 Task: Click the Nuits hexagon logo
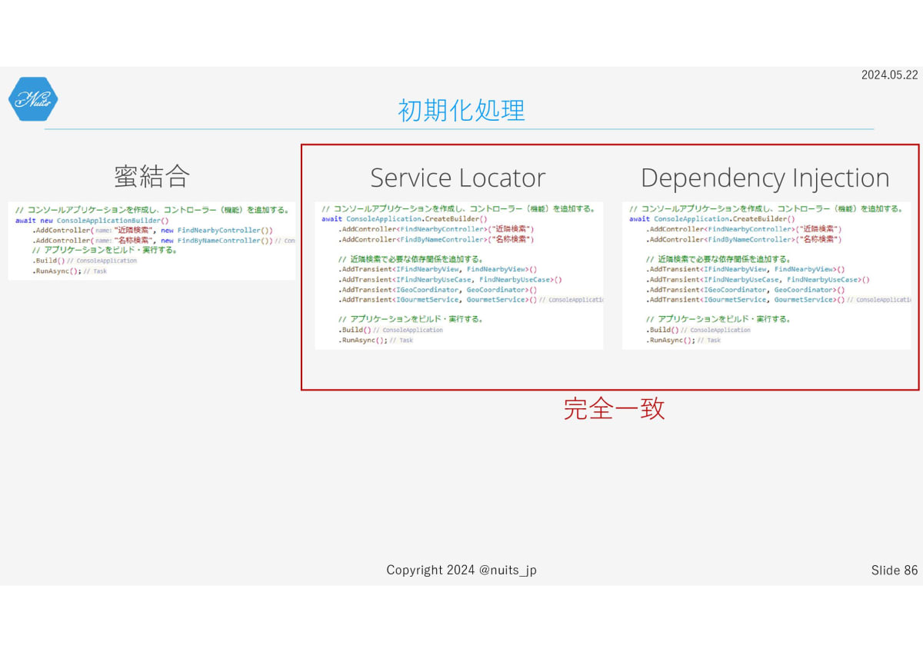pos(33,99)
